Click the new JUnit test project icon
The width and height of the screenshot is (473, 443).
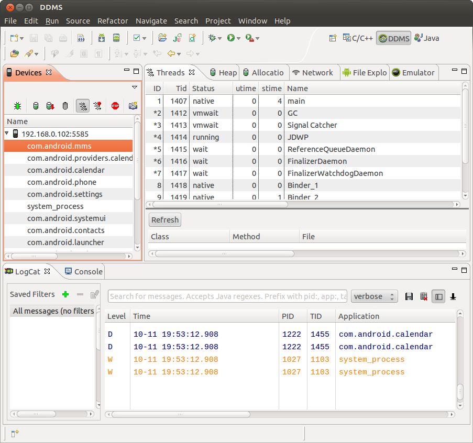point(177,38)
